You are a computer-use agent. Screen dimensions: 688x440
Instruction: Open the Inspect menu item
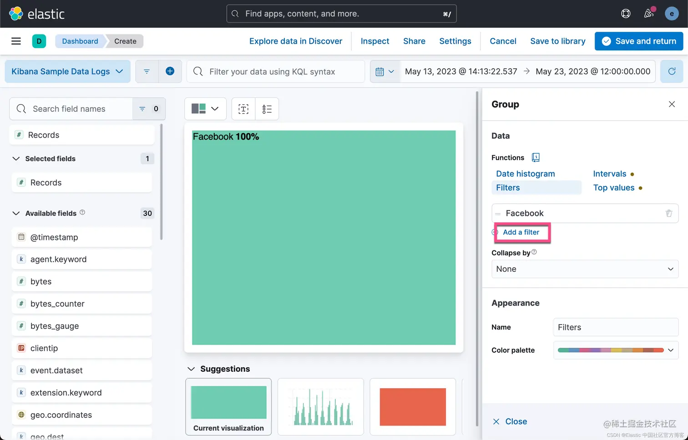(375, 41)
